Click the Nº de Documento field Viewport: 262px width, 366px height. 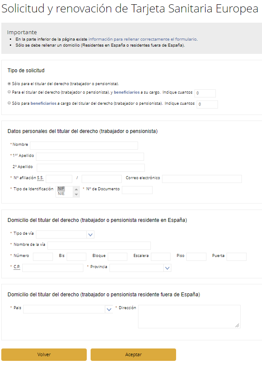point(137,190)
